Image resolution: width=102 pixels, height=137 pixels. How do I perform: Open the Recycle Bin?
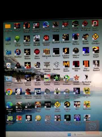coord(8,66)
